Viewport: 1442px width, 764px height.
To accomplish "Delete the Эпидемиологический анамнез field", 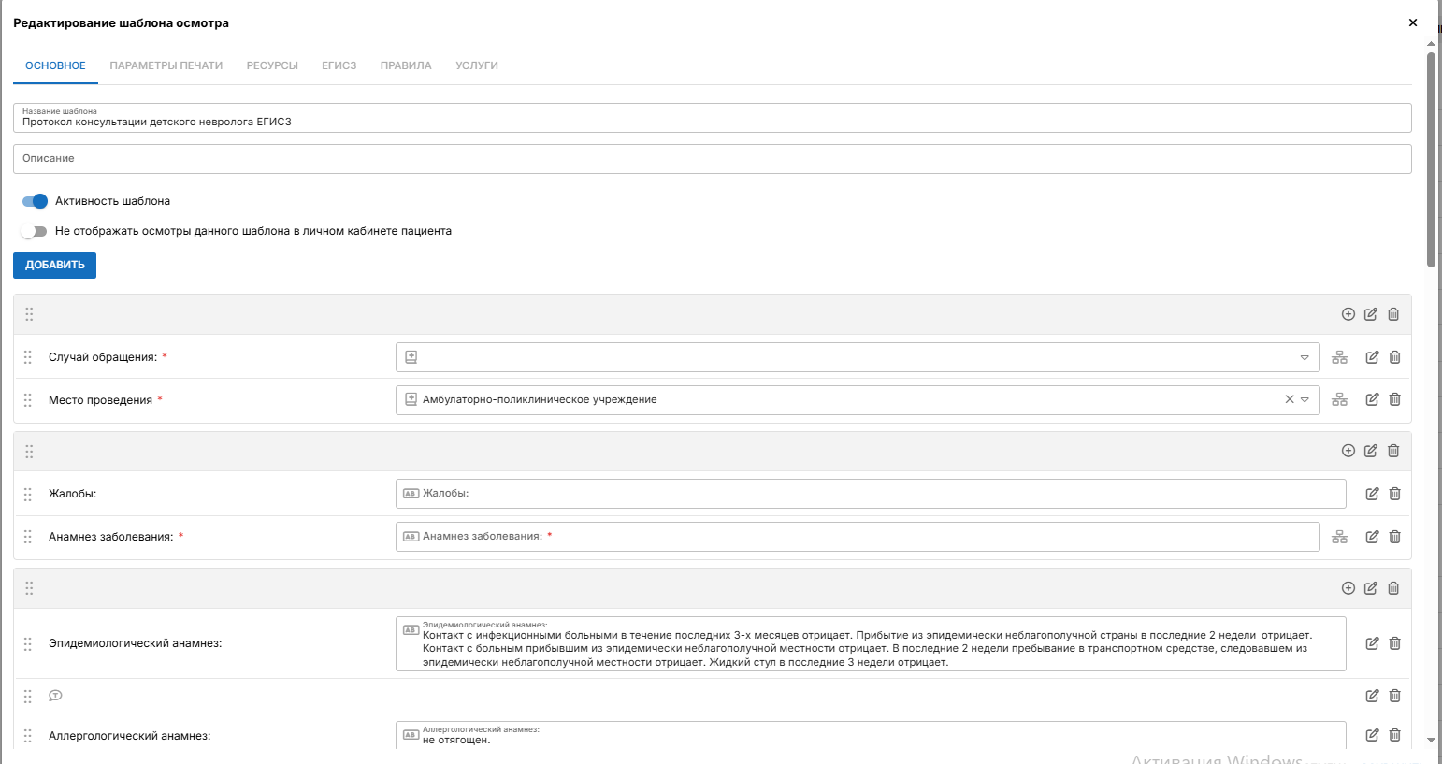I will pyautogui.click(x=1394, y=643).
